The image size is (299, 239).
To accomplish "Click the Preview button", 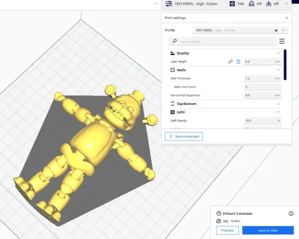I will coord(227,230).
